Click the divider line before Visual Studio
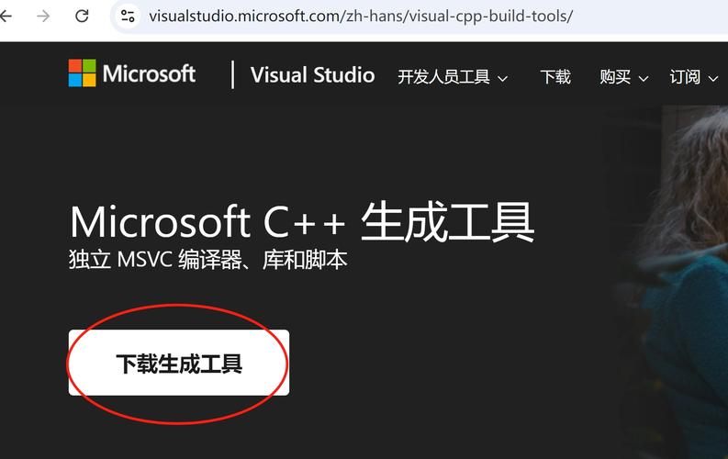 pos(232,74)
